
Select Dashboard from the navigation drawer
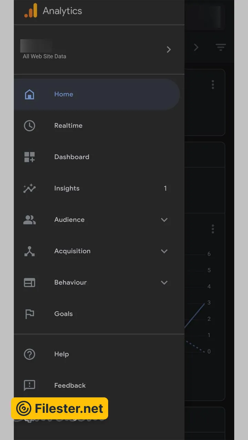[x=72, y=157]
